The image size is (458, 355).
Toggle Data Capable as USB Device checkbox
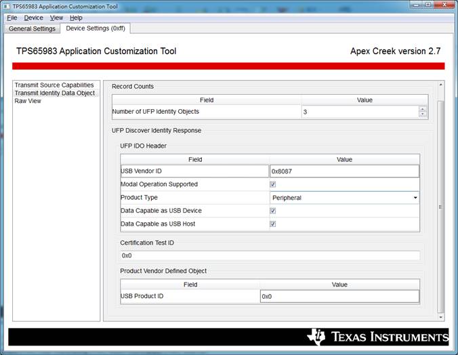point(273,211)
